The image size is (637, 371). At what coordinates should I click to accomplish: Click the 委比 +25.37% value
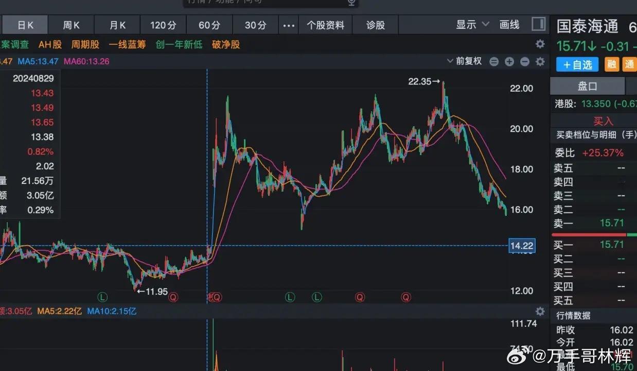pyautogui.click(x=603, y=153)
